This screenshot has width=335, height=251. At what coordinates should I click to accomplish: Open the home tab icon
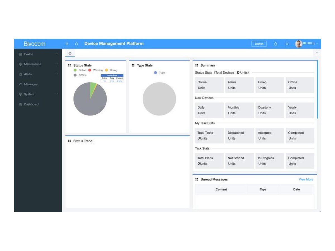click(x=70, y=53)
